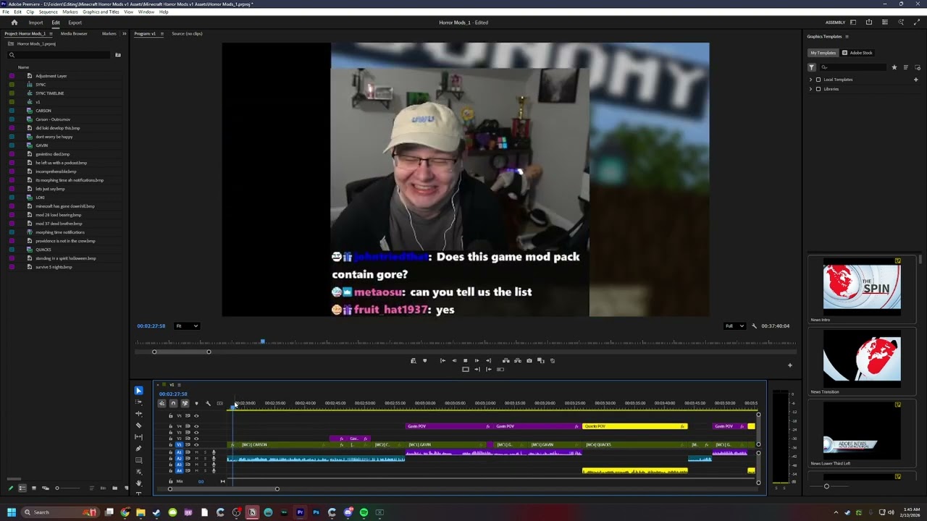Open the ASSEMBLY workspace label
This screenshot has width=927, height=521.
835,22
